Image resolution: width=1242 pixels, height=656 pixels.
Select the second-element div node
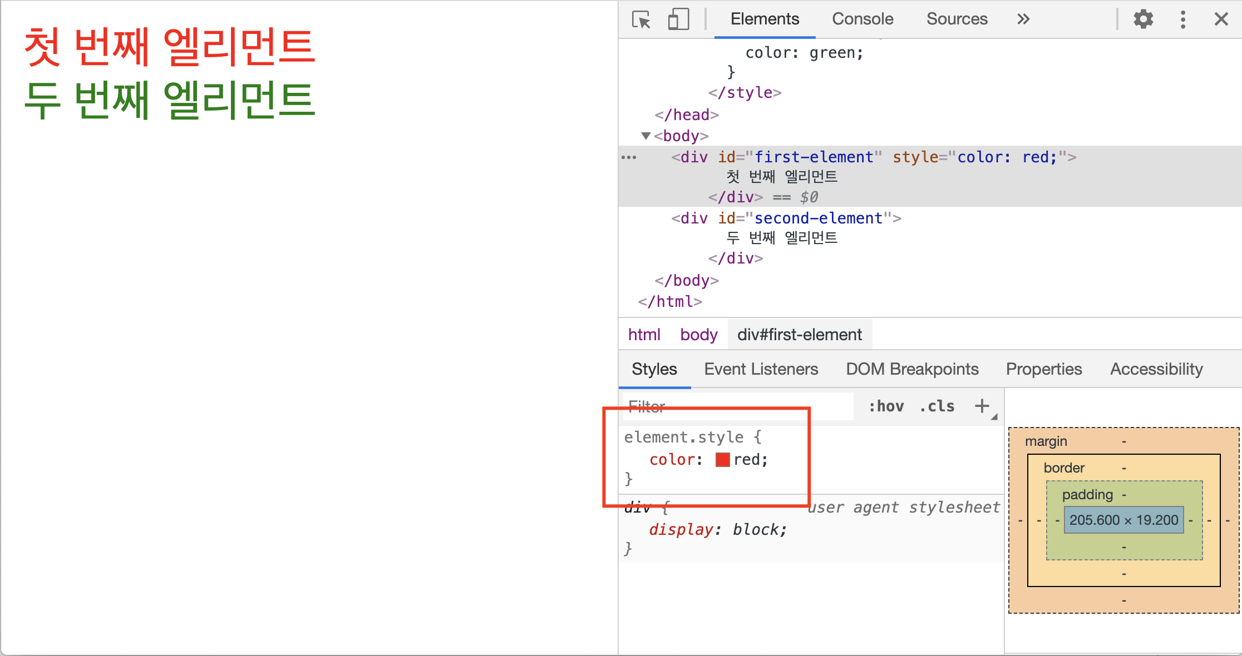click(786, 218)
